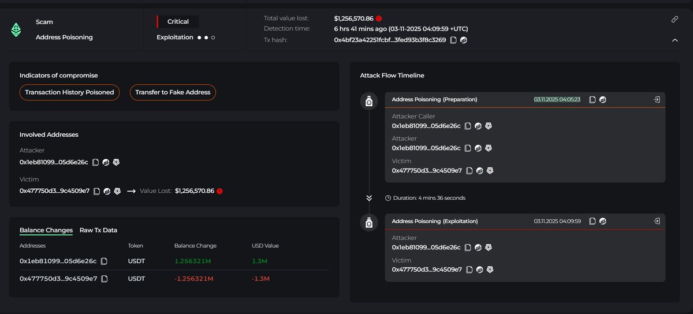Click the Transfer to Fake Address indicator

(173, 92)
